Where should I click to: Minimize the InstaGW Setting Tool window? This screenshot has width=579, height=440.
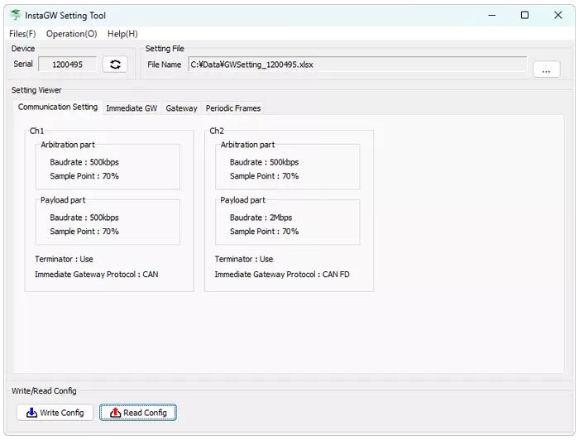click(492, 15)
